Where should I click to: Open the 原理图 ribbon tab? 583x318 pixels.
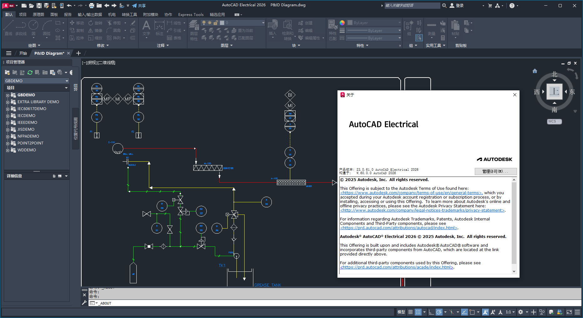[x=38, y=14]
